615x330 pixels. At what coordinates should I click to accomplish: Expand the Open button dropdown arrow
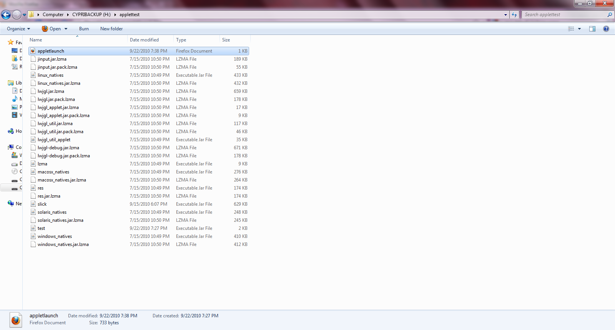(x=66, y=29)
